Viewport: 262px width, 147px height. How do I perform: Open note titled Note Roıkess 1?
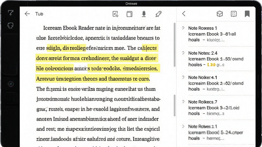203,28
